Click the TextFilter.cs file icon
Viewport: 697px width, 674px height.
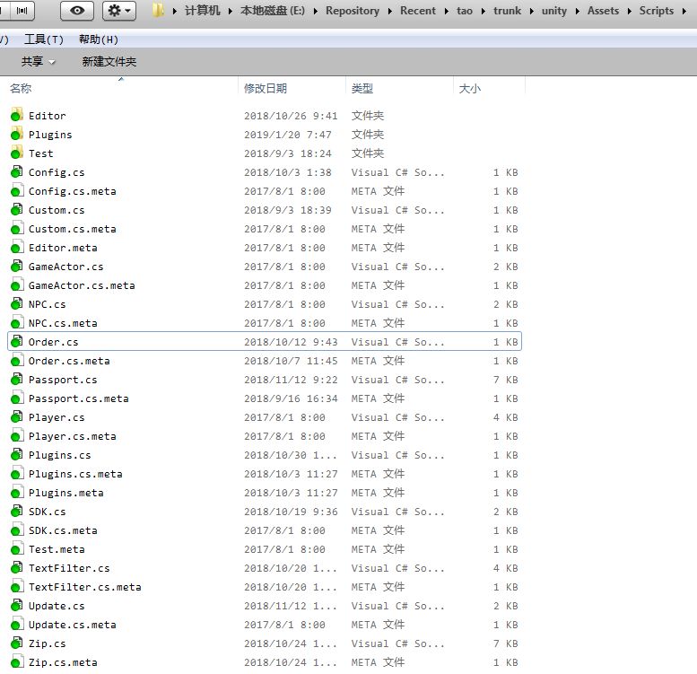tap(16, 567)
